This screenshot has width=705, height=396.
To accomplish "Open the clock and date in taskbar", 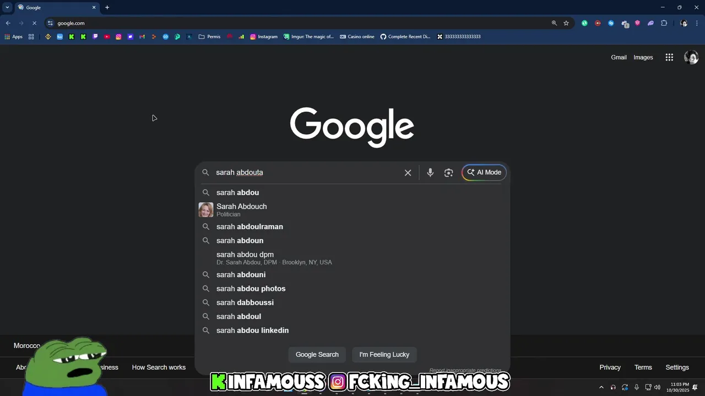I will click(x=677, y=387).
